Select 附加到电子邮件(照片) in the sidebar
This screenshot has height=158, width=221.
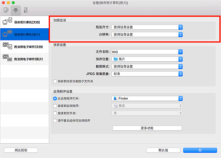tap(25, 59)
